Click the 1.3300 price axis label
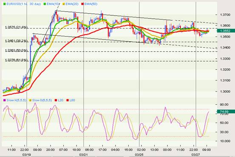Viewport: 235px width, 157px height. click(225, 59)
